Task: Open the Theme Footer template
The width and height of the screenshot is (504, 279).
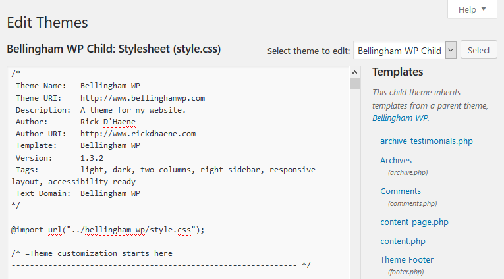Action: tap(406, 259)
